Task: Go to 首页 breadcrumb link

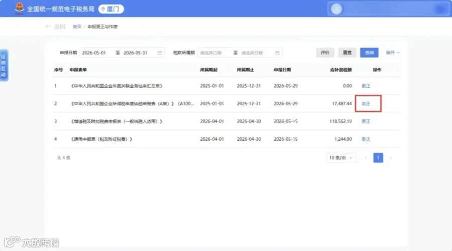Action: point(77,27)
